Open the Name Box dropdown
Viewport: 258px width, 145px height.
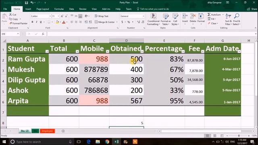pos(18,34)
